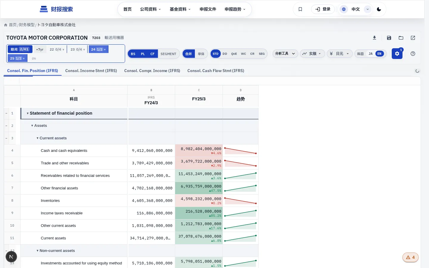Open the bookmark icon in header
This screenshot has width=429, height=268.
point(300,9)
